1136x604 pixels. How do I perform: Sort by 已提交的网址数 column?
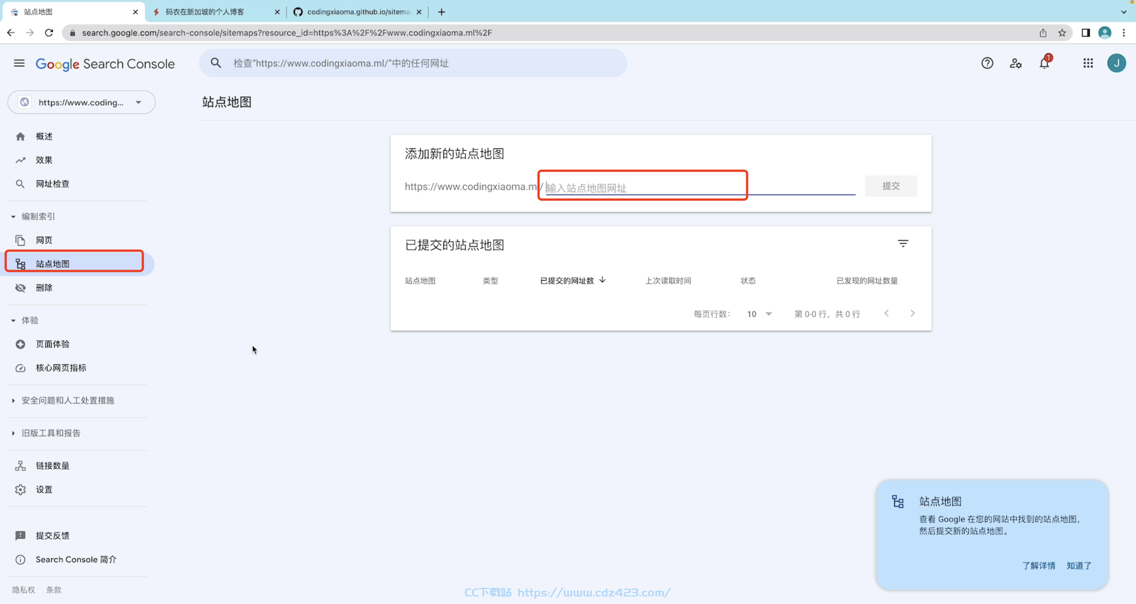pos(573,281)
